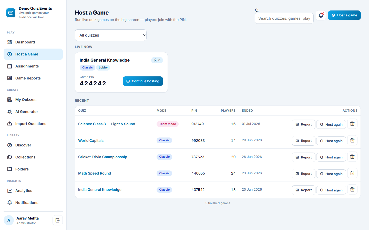This screenshot has height=230, width=369.
Task: Open Folders in sidebar
Action: point(33,169)
